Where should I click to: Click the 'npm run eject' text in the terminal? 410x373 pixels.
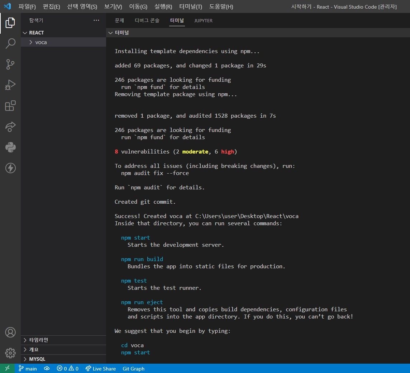click(x=142, y=302)
